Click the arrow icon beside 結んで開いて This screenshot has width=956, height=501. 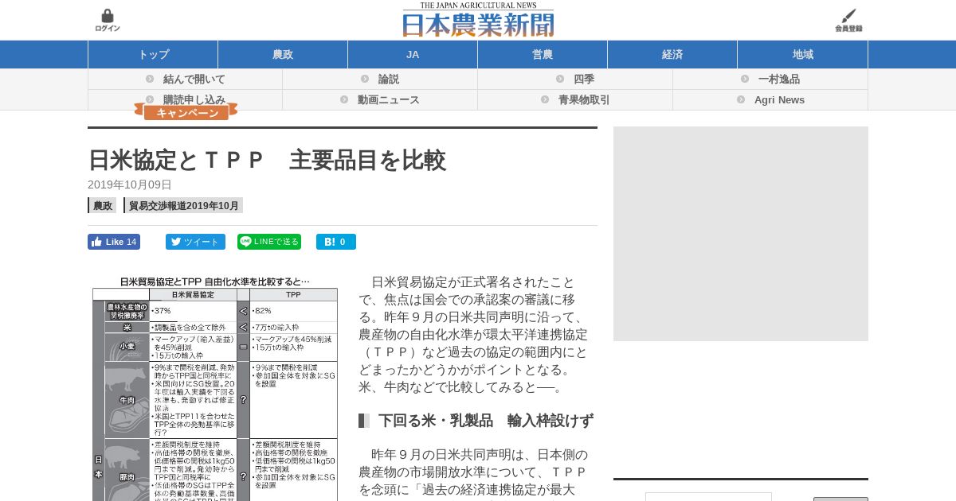150,79
